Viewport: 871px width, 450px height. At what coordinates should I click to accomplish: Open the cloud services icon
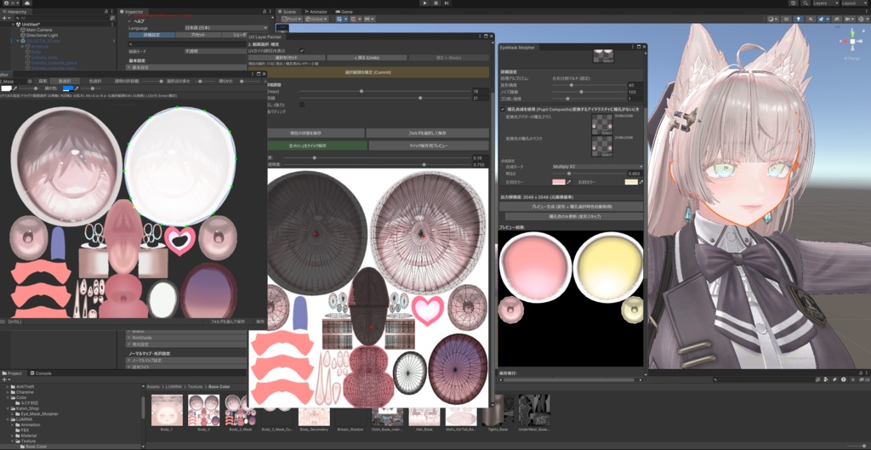tap(27, 3)
